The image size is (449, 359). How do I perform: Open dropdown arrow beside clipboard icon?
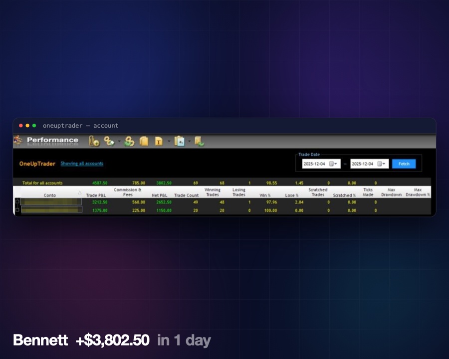tap(190, 141)
